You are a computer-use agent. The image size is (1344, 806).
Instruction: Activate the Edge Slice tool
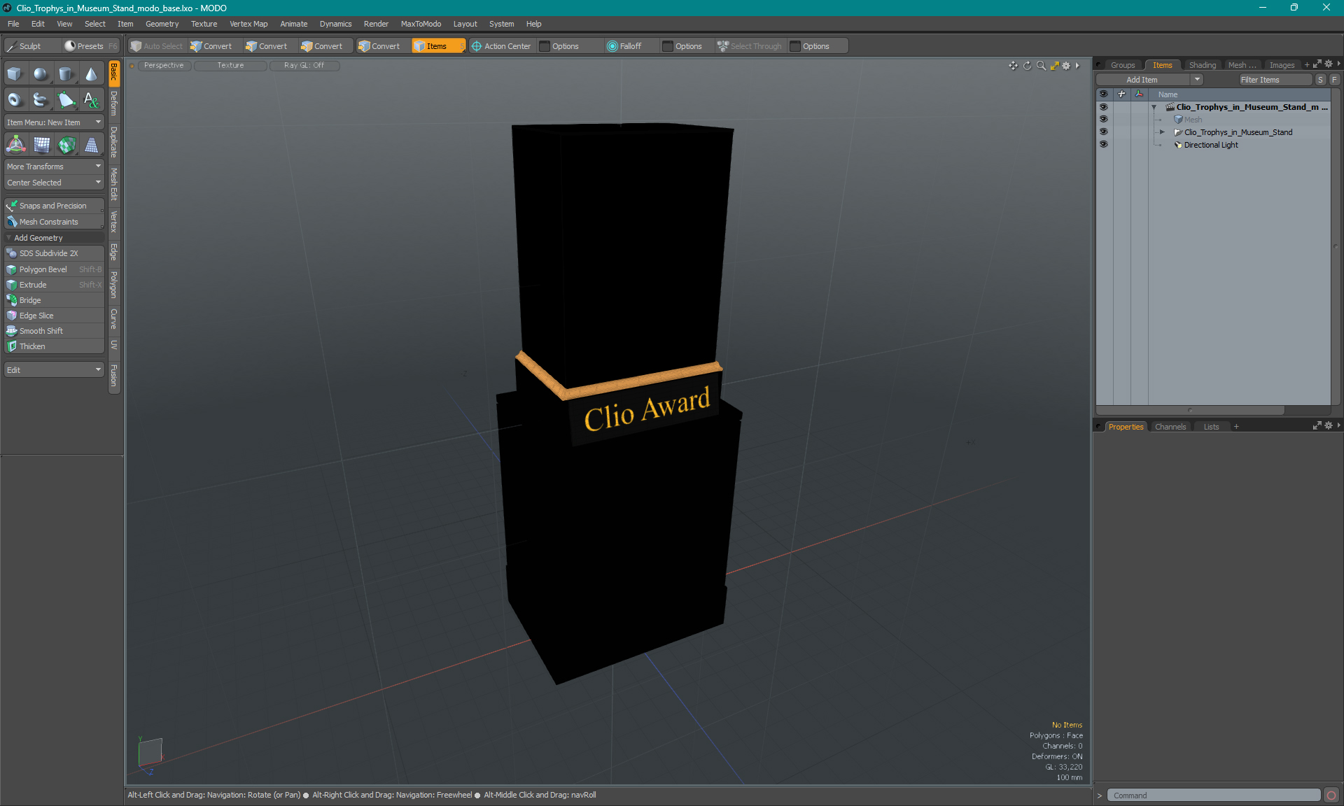tap(55, 316)
